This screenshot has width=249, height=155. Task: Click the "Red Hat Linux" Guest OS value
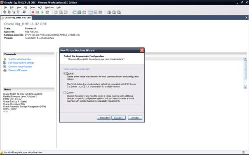pos(32,32)
